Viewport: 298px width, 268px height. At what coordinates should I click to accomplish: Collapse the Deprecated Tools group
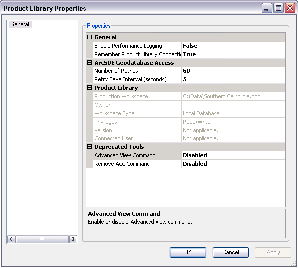[89, 146]
